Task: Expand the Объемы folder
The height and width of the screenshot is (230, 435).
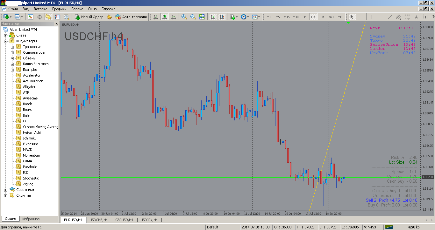Action: 12,58
